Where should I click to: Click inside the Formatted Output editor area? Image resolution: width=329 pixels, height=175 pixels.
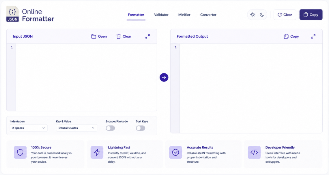pos(251,88)
